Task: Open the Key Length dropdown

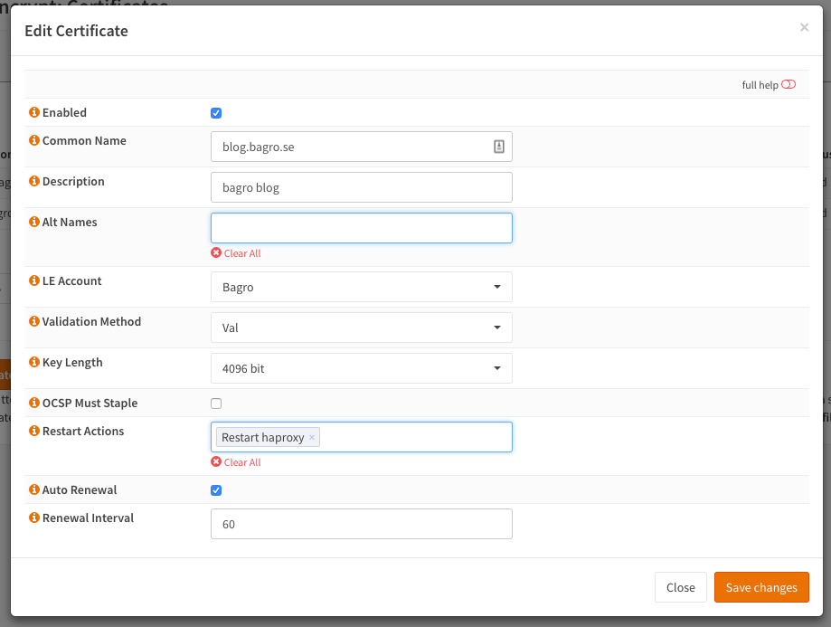Action: pyautogui.click(x=361, y=368)
